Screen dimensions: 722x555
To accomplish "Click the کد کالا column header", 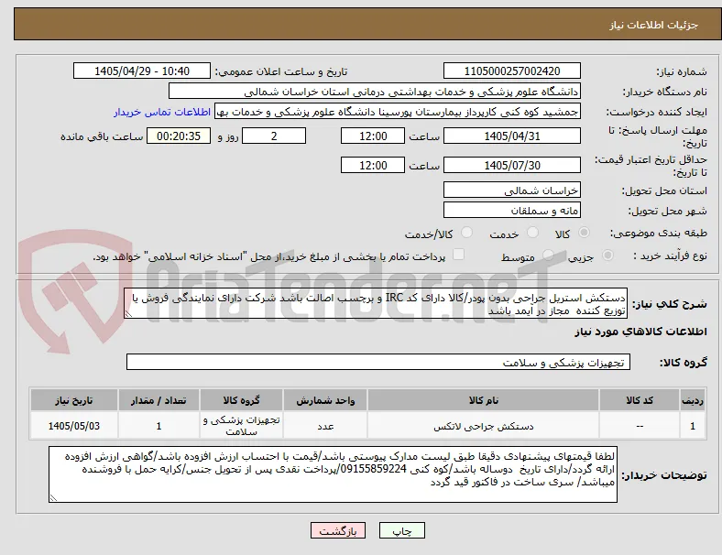I will point(640,400).
